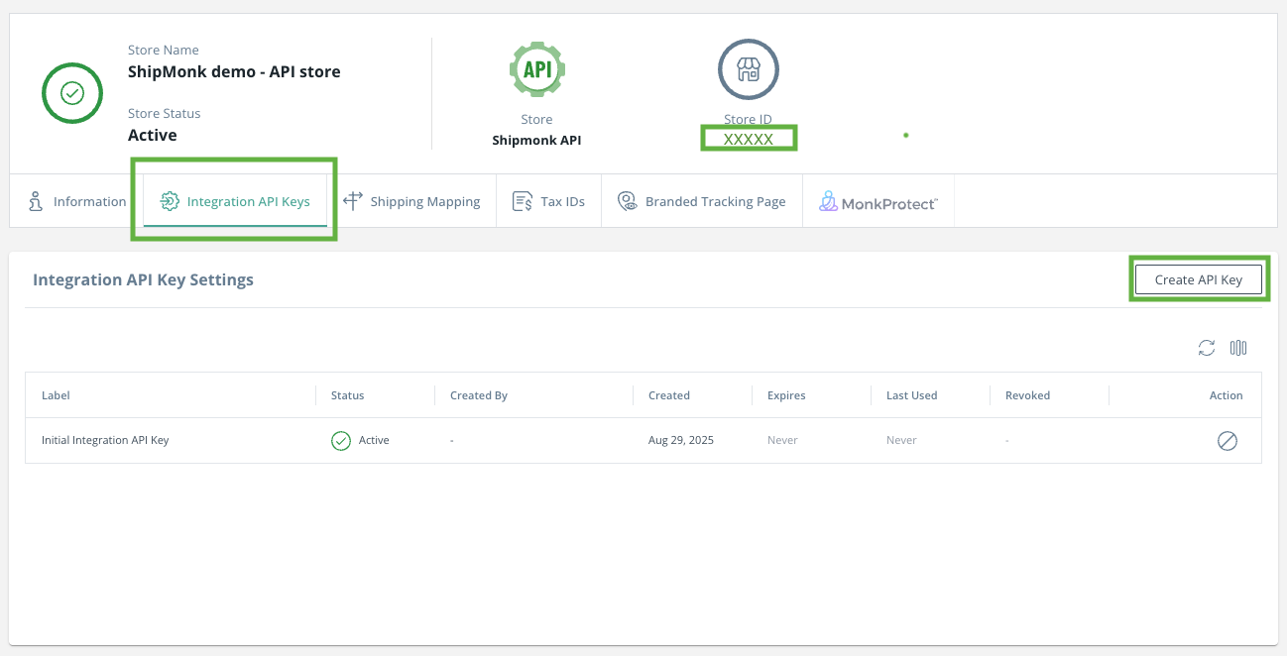The width and height of the screenshot is (1287, 656).
Task: Click the Shipmonk API store label
Action: click(x=536, y=140)
